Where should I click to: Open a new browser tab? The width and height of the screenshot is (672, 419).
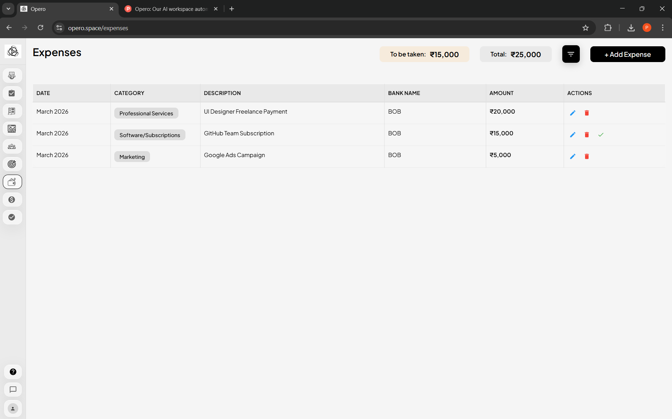(231, 9)
